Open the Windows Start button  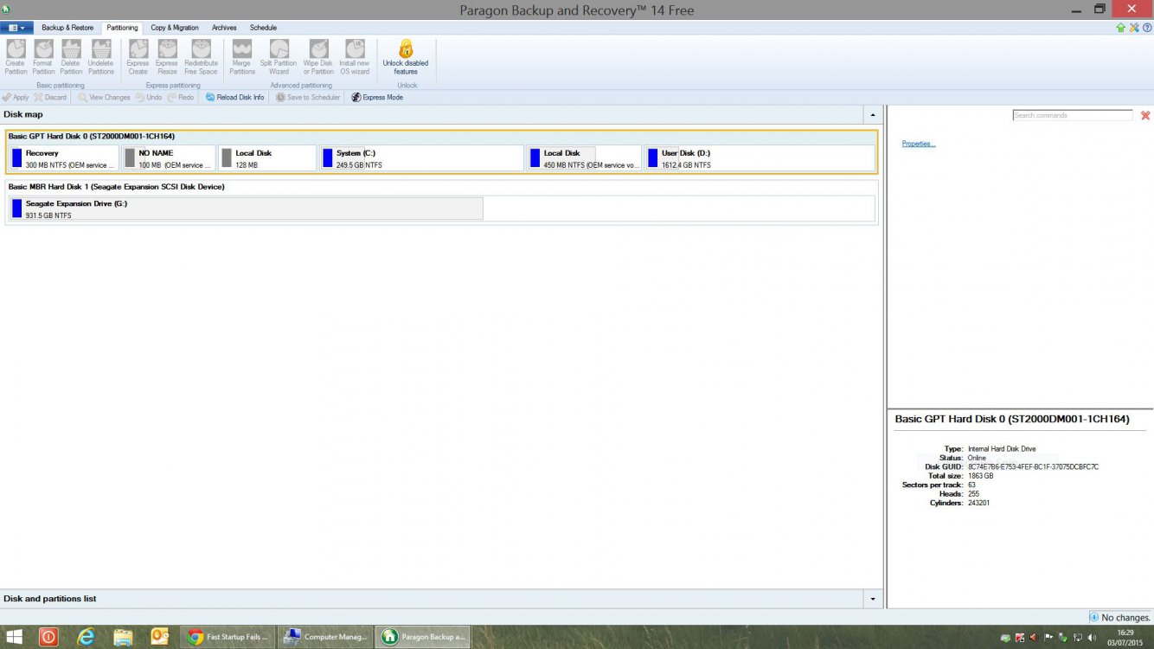point(16,637)
